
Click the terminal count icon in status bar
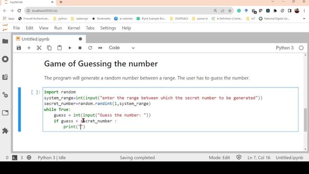[x=15, y=158]
